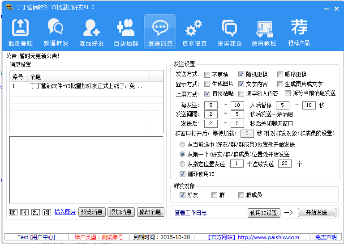The width and height of the screenshot is (344, 244).
Task: Select the 发送消息 send message icon
Action: coord(160,32)
